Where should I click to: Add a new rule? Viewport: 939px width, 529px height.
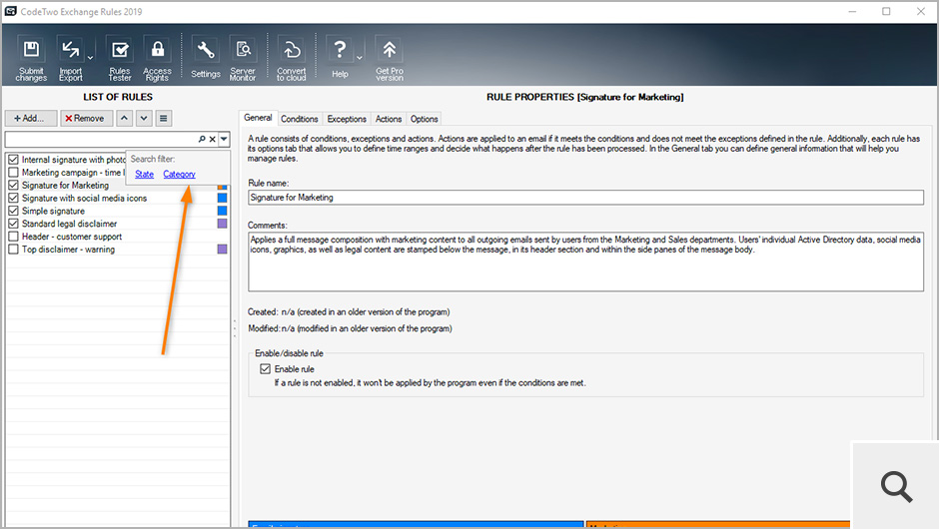click(31, 119)
